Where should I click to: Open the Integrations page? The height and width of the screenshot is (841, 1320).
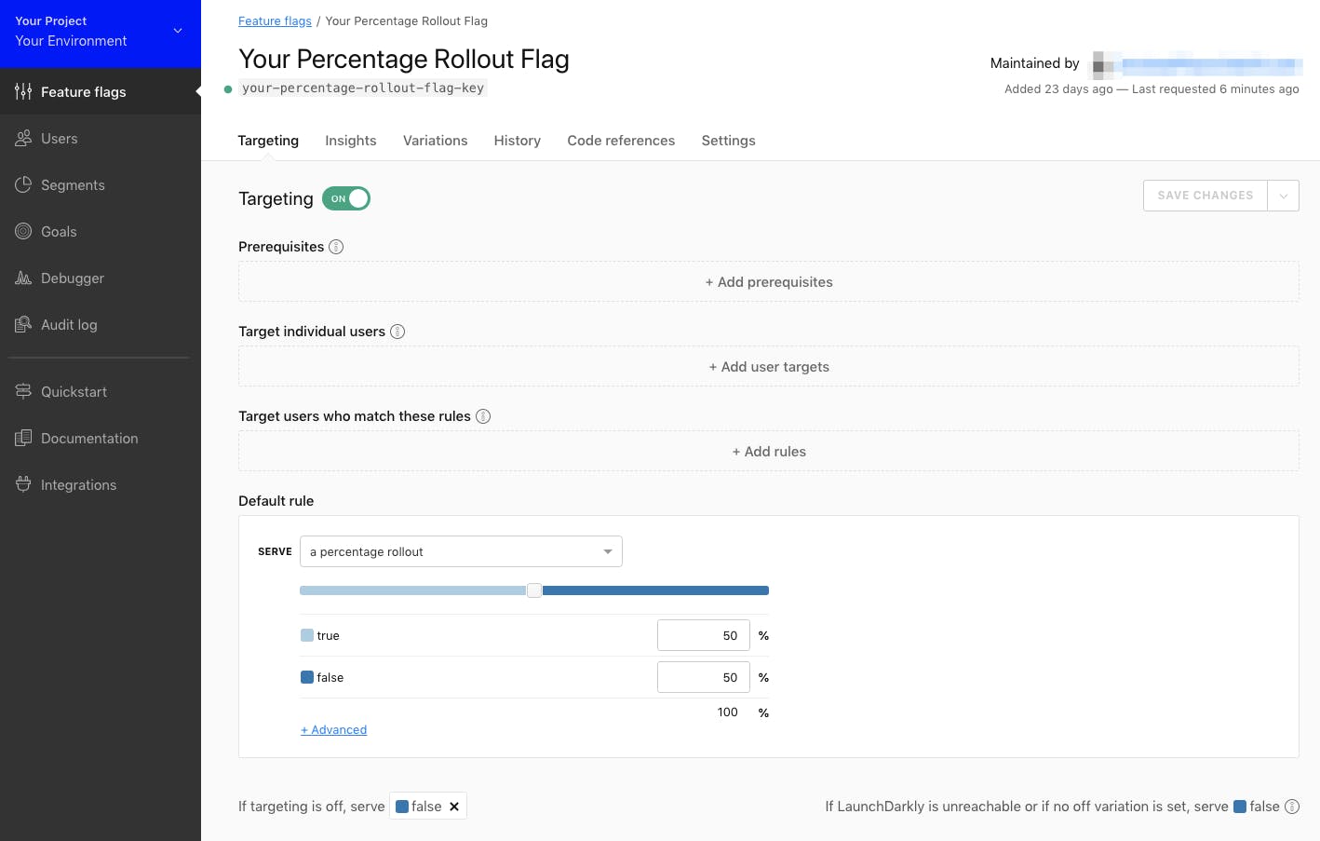(78, 484)
